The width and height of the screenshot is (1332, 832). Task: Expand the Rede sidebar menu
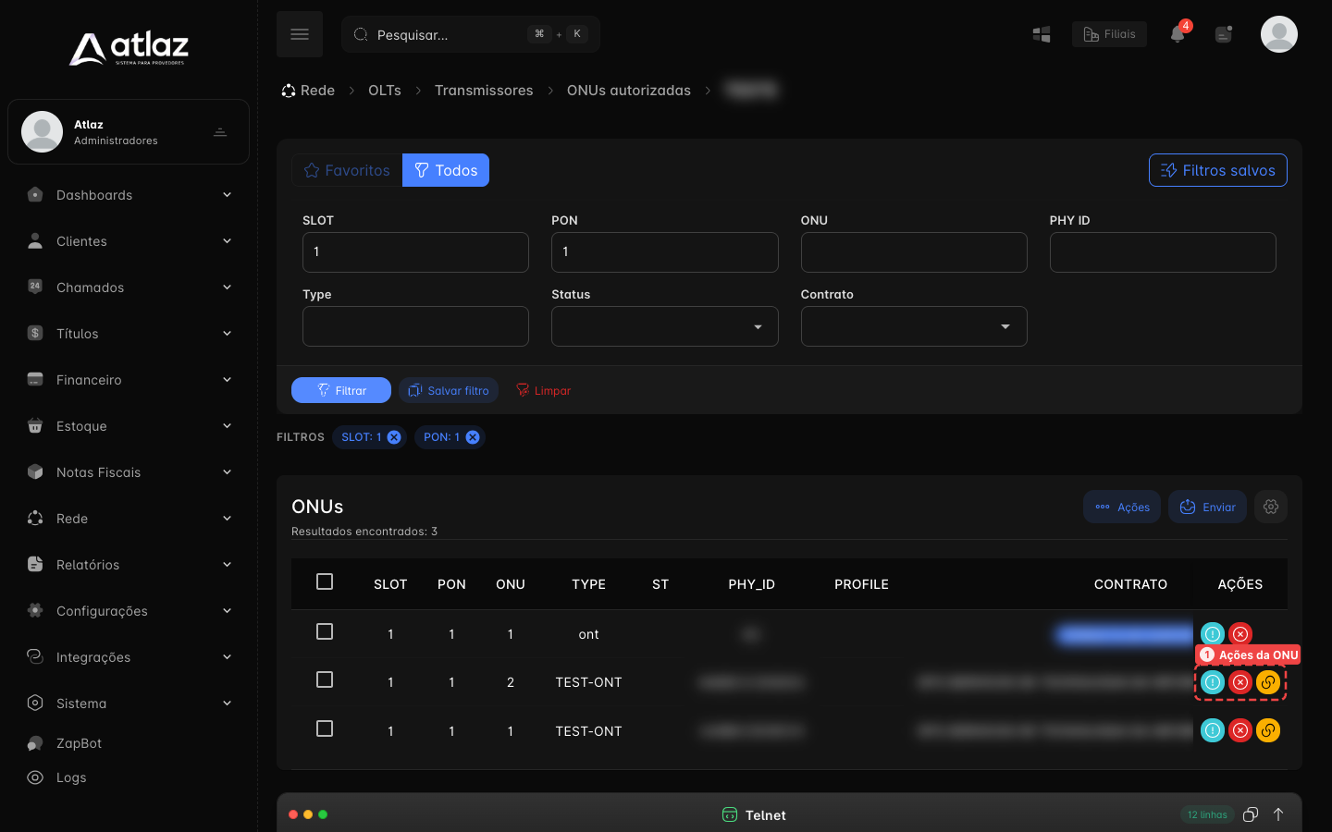coord(129,519)
